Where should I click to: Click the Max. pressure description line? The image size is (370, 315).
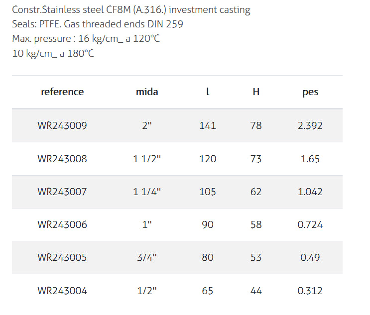pos(86,39)
